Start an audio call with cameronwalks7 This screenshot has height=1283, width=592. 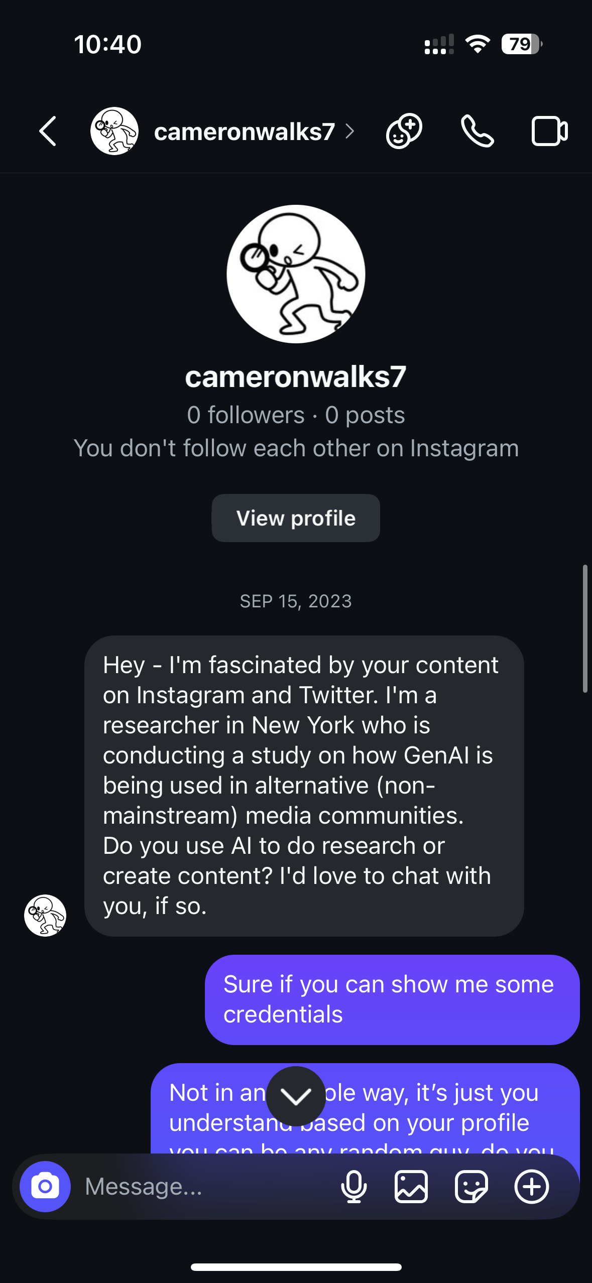477,132
